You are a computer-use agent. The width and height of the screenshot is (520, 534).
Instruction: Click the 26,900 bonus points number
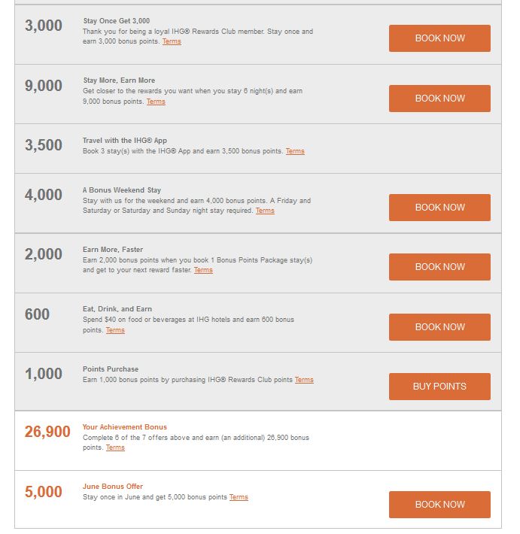pyautogui.click(x=47, y=432)
